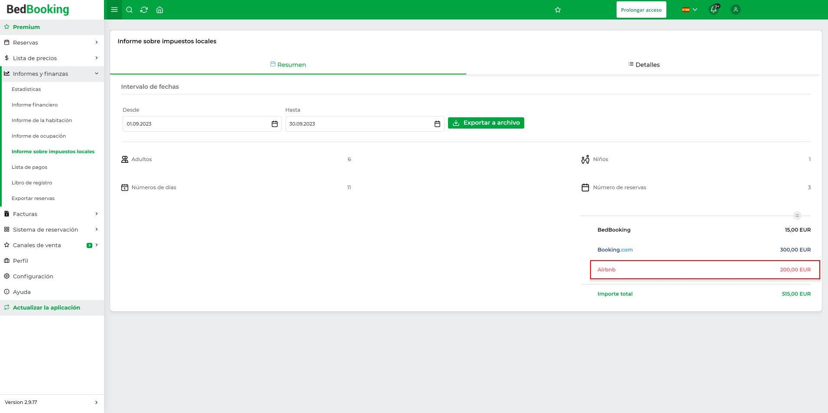Click the info icon beside Ayuda
Screen dimensions: 828x413
[x=6, y=292]
